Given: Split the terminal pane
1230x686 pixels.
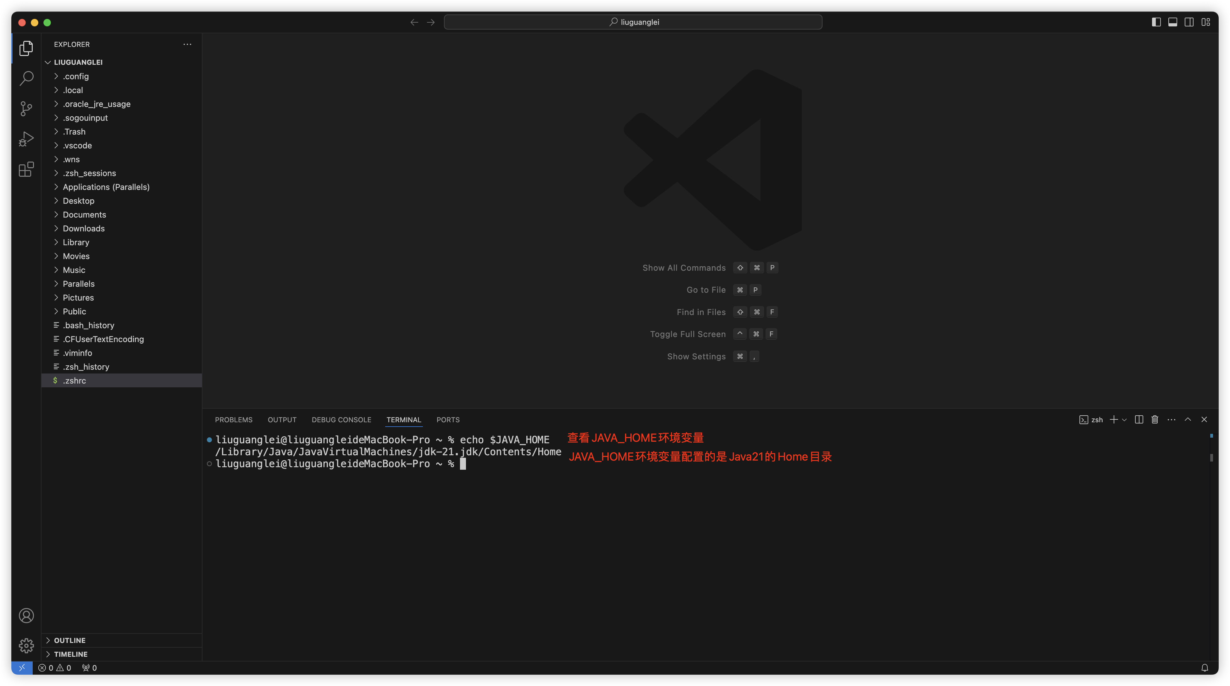Looking at the screenshot, I should [x=1139, y=419].
